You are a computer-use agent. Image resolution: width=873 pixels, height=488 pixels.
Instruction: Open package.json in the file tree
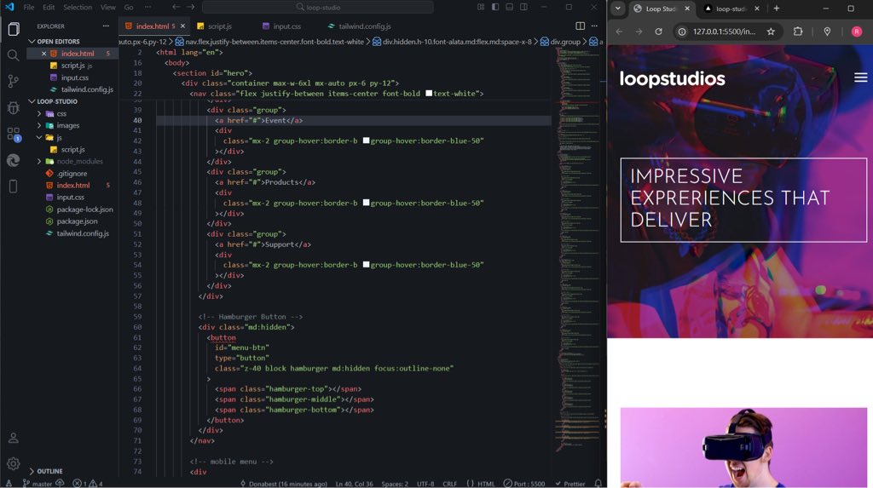coord(77,221)
